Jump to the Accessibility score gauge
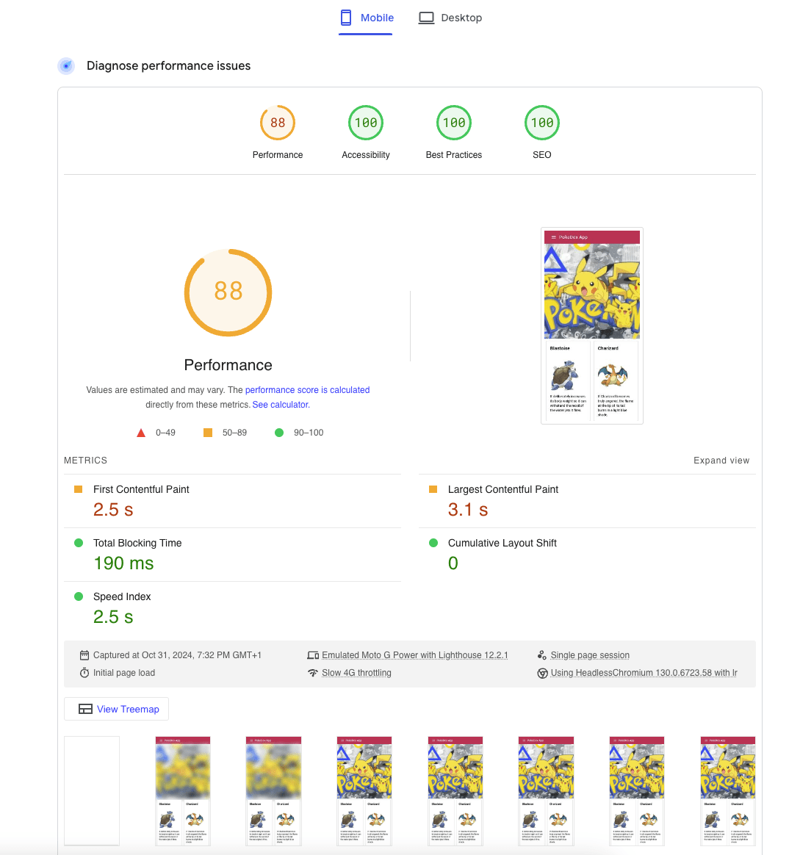This screenshot has width=789, height=855. point(366,123)
